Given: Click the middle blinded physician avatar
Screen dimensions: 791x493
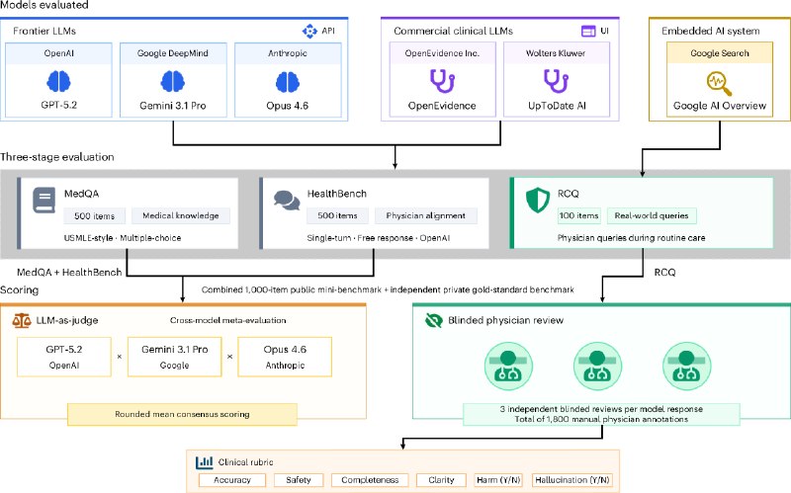Looking at the screenshot, I should (x=597, y=367).
